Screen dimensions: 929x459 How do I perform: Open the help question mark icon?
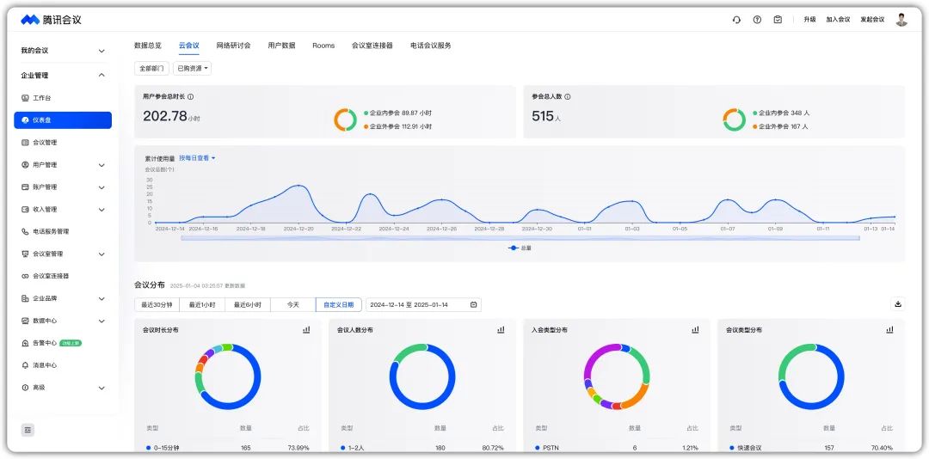pos(757,20)
